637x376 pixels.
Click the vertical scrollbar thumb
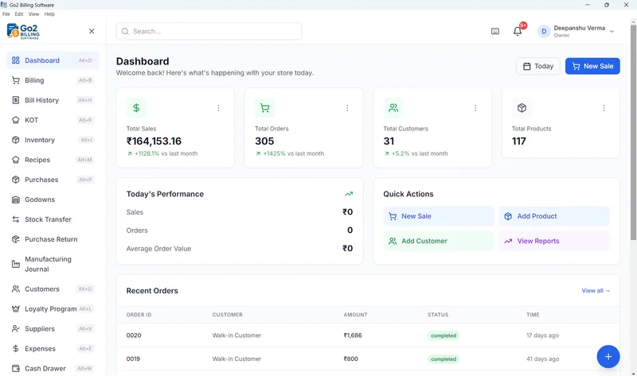coord(633,132)
